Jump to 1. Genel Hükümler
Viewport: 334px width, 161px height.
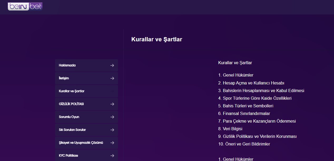(x=236, y=75)
